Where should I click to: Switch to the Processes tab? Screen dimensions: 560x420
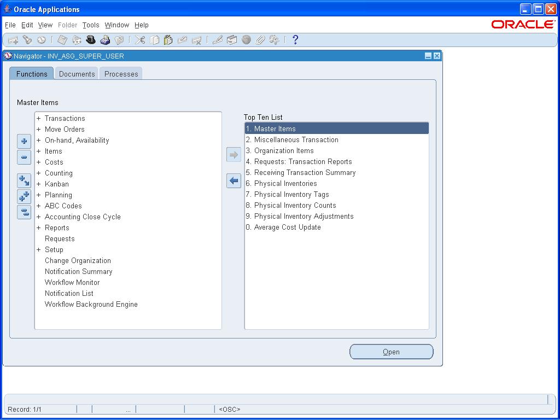tap(121, 74)
